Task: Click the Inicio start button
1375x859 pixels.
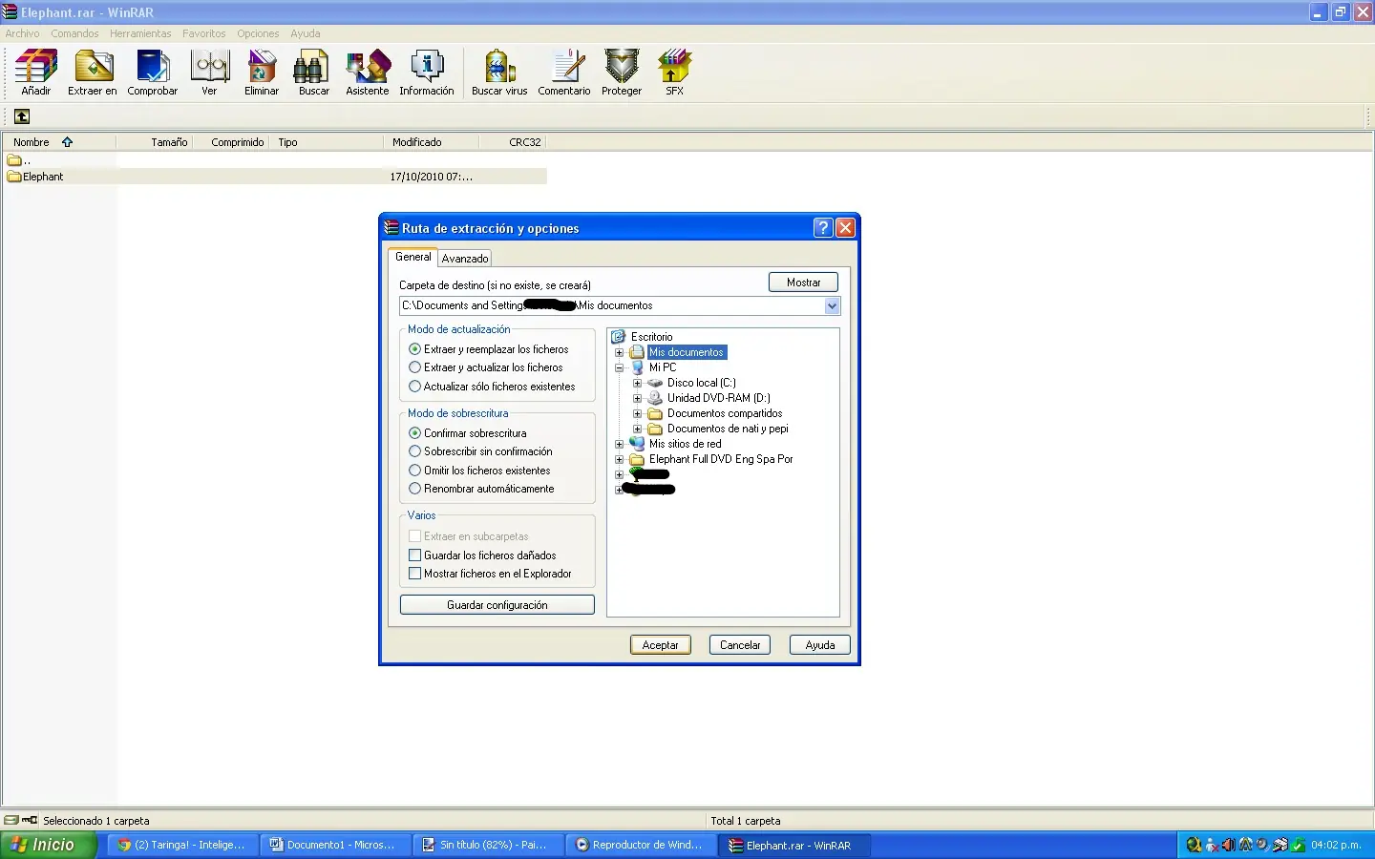Action: pyautogui.click(x=48, y=845)
